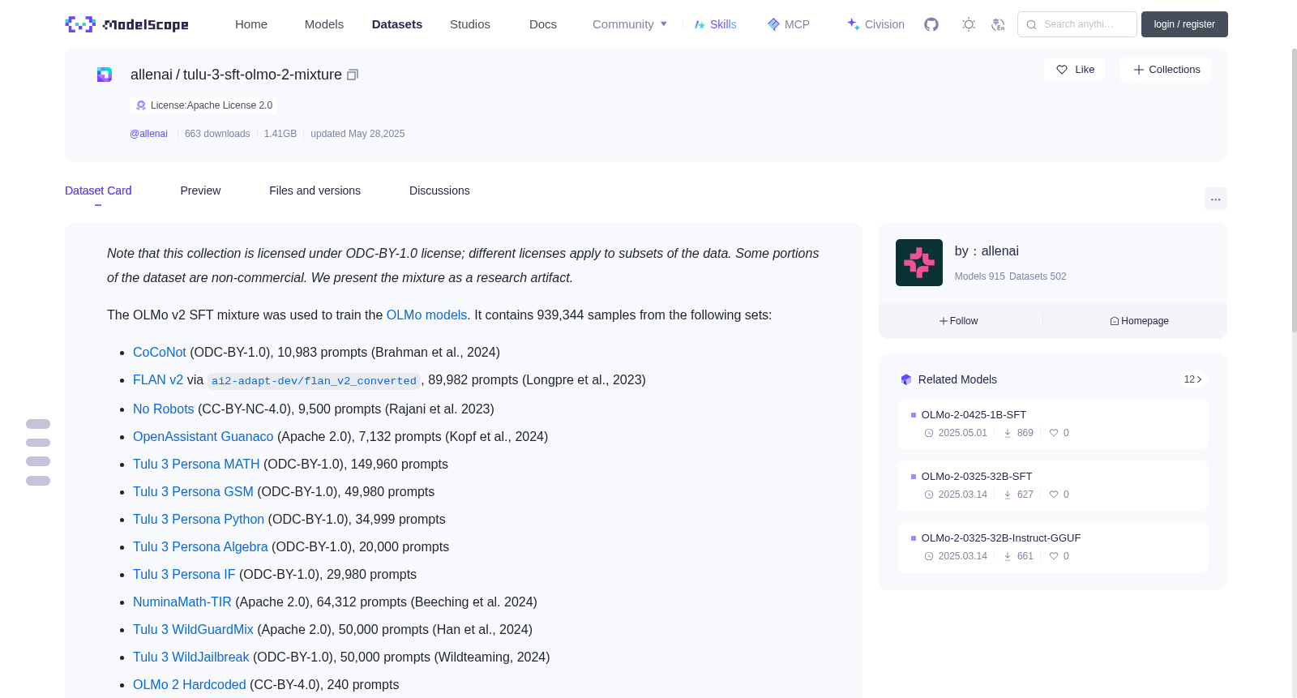
Task: Click the ModelScope logo
Action: [127, 24]
